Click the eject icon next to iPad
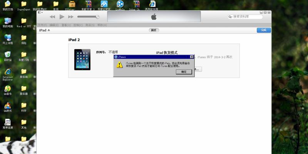This screenshot has height=154, width=308. coord(49,30)
